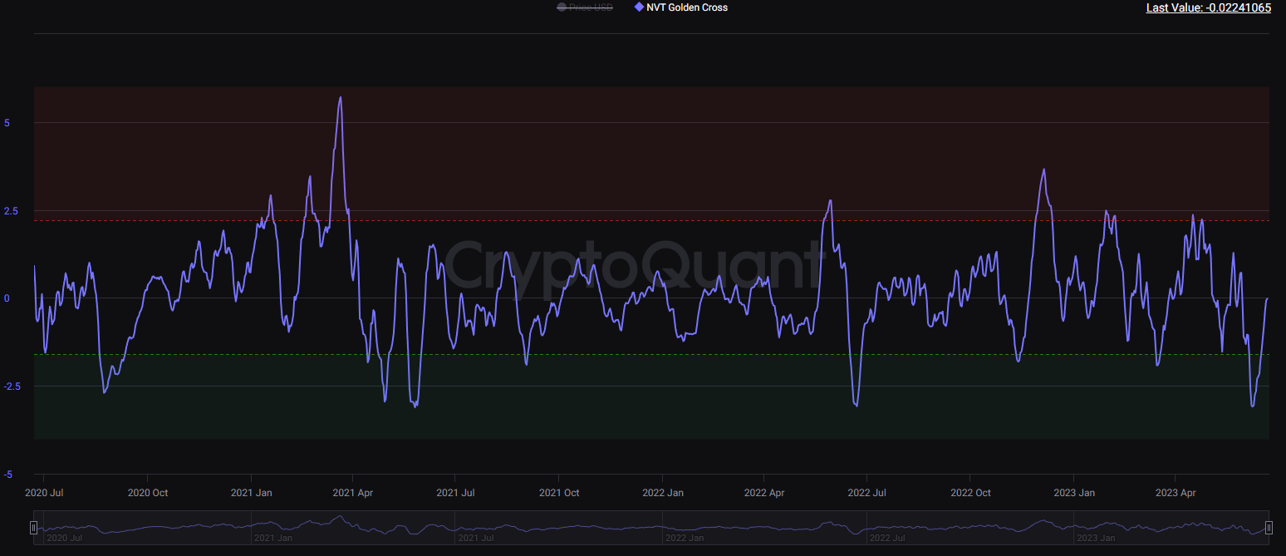
Task: Click the 2022 Jul label on the main x-axis
Action: [x=867, y=493]
